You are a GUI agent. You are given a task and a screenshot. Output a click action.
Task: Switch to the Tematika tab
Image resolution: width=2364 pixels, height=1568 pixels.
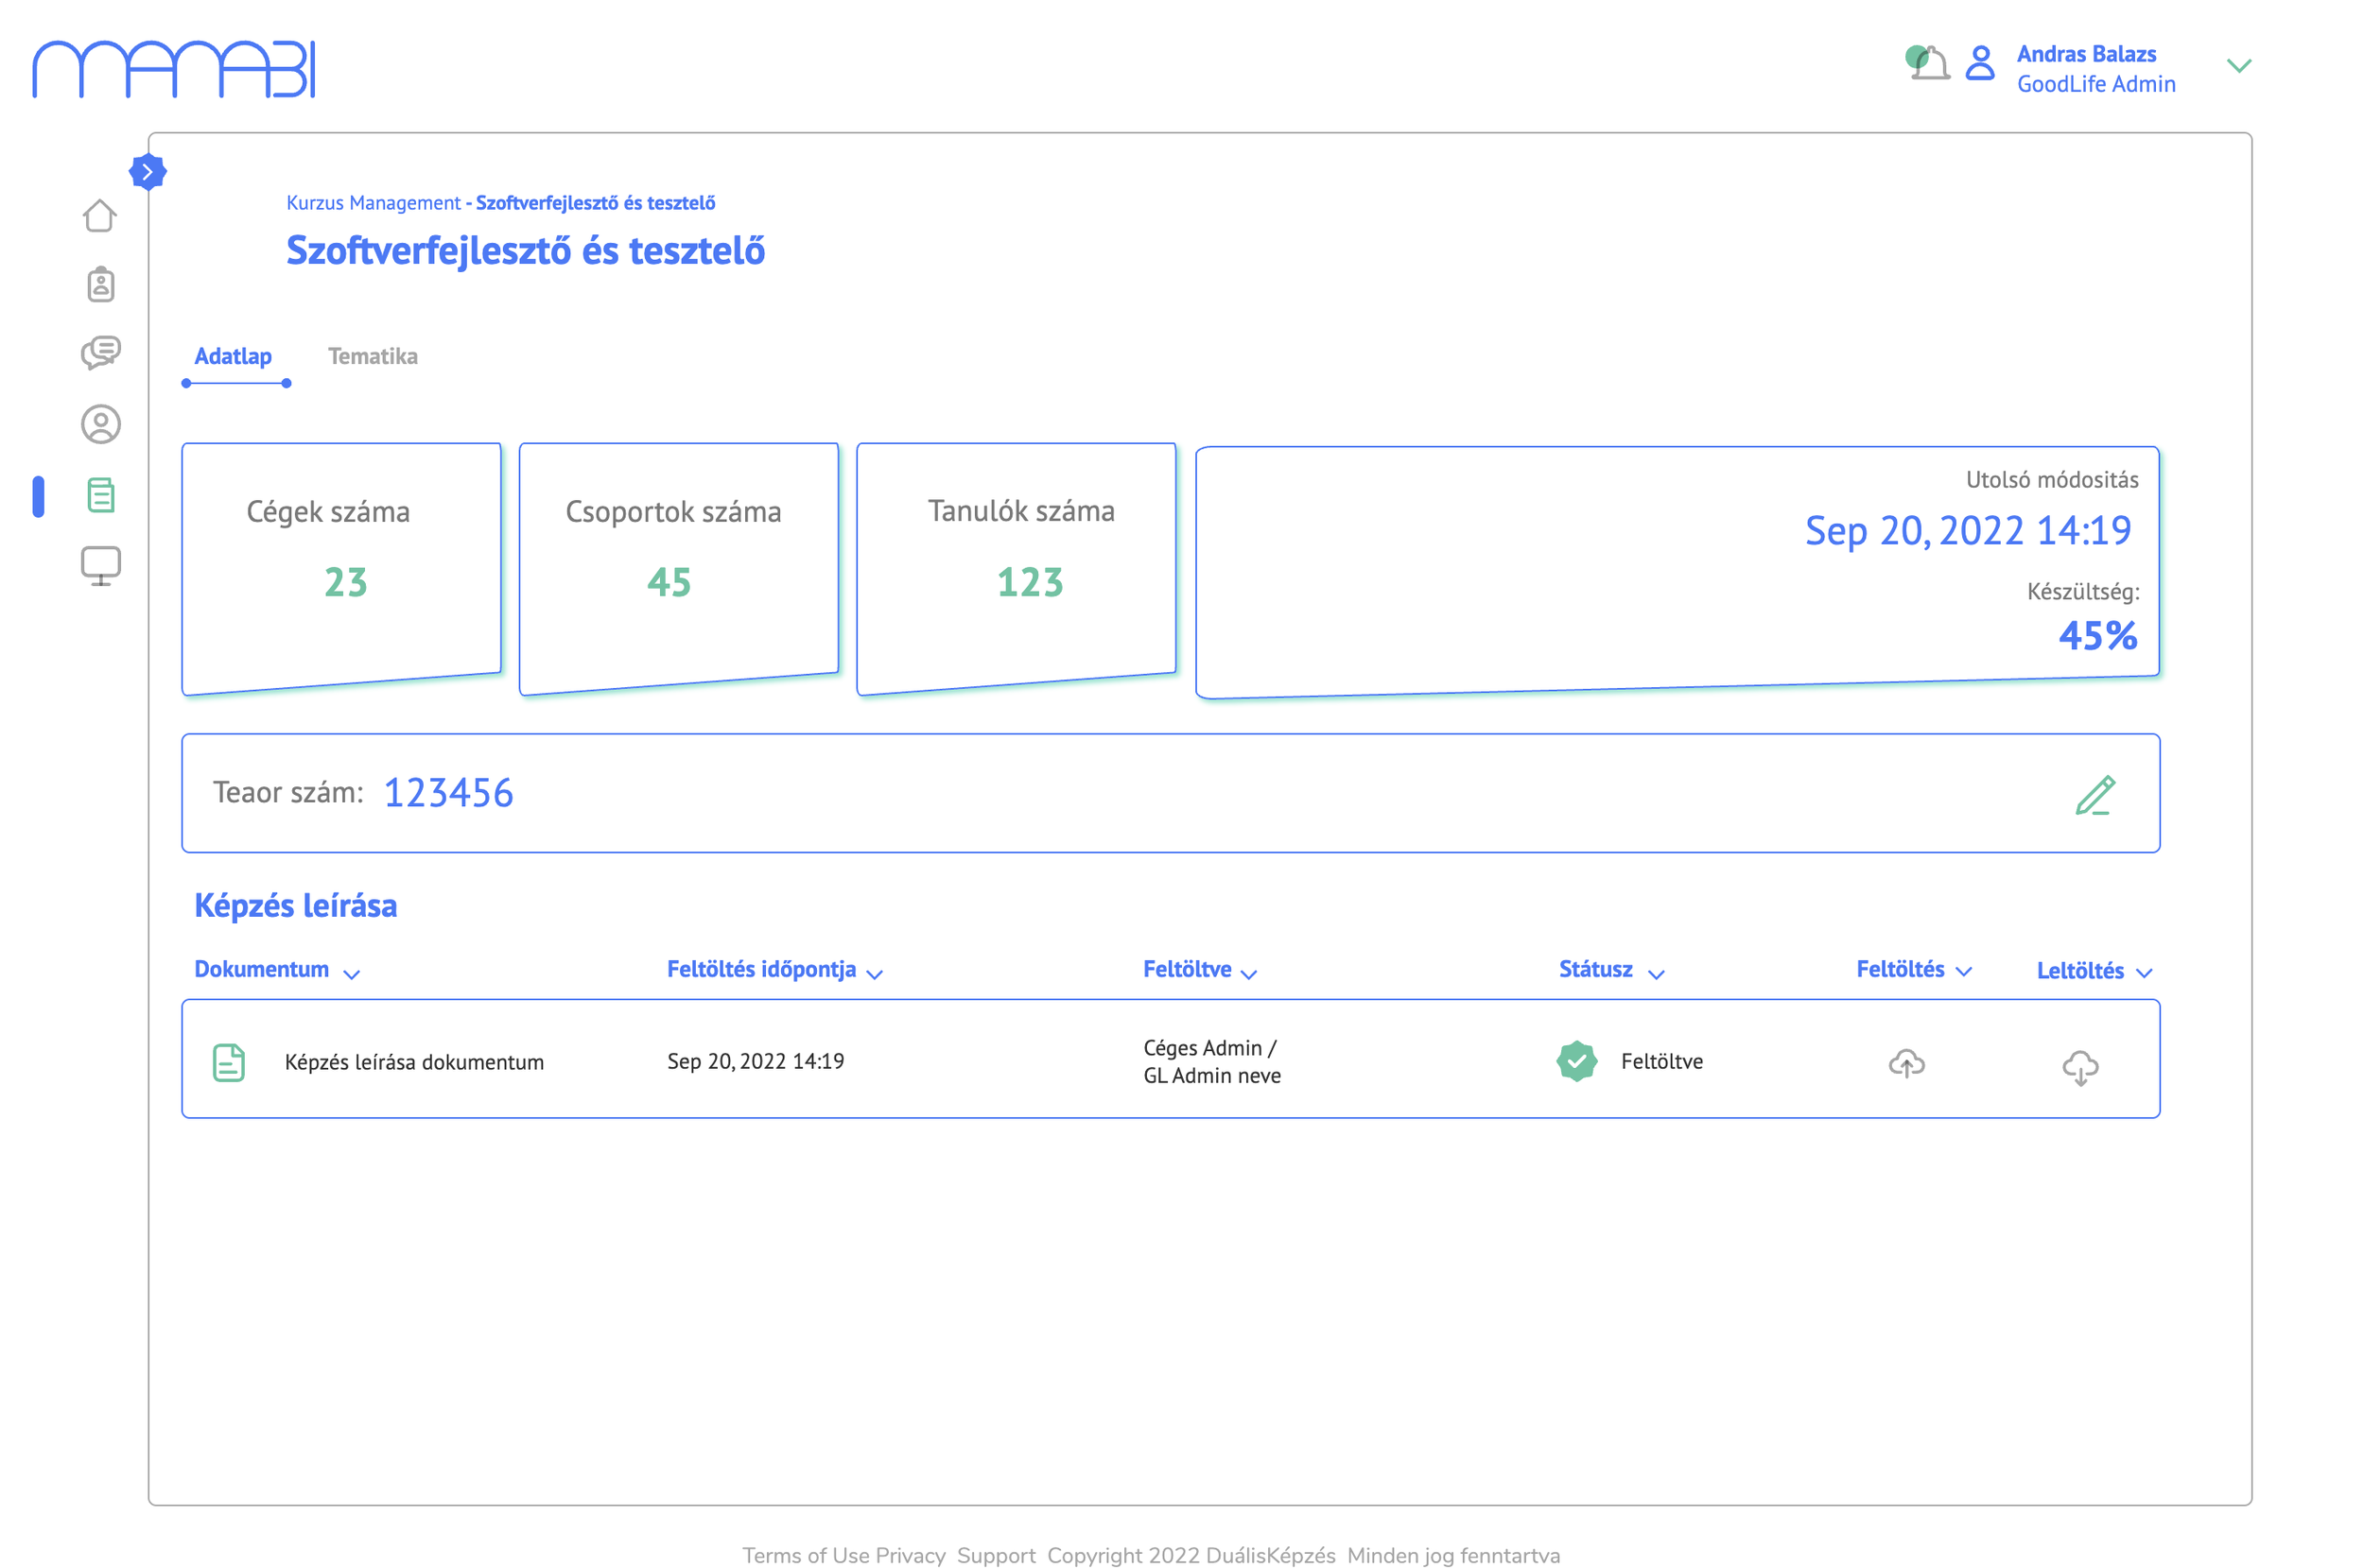373,356
